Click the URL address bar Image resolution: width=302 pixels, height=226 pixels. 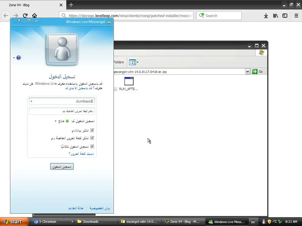(126, 16)
